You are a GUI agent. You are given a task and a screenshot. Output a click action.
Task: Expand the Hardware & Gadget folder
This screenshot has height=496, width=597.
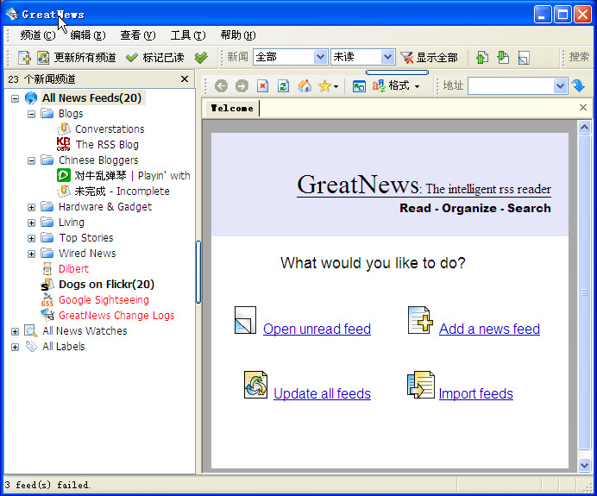[x=31, y=208]
